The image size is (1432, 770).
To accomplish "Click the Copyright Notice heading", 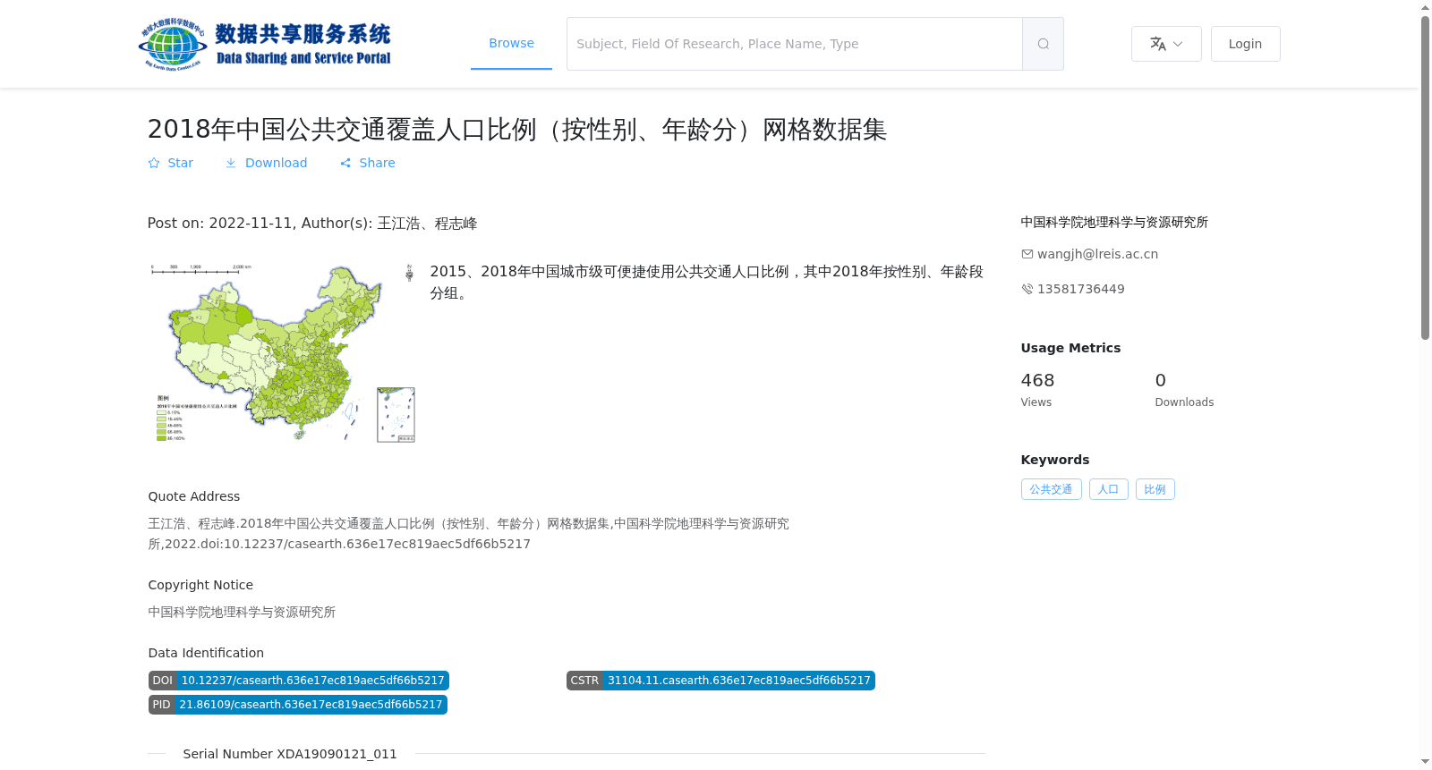I will tap(200, 585).
